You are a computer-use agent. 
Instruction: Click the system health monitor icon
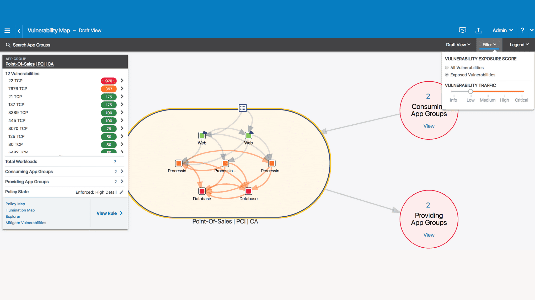(x=462, y=30)
